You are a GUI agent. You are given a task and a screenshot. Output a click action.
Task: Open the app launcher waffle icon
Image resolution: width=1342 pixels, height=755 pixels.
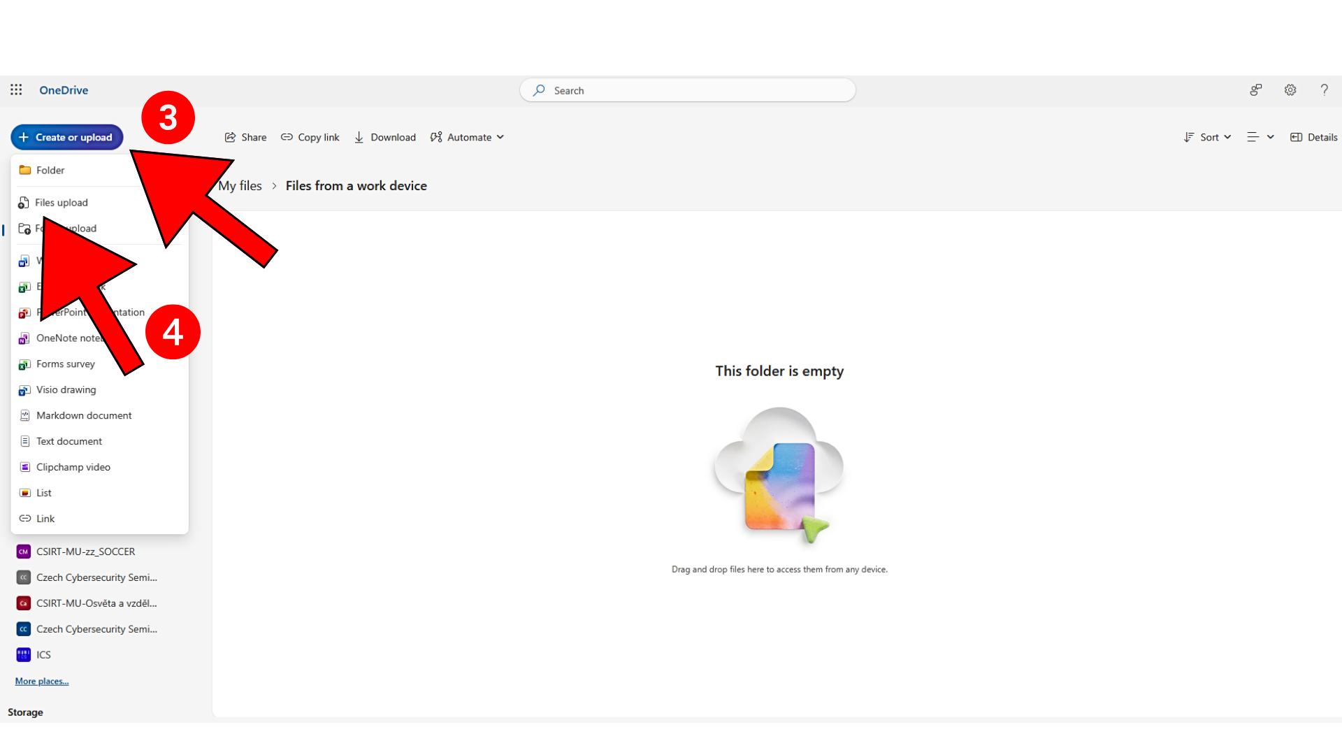(x=16, y=89)
